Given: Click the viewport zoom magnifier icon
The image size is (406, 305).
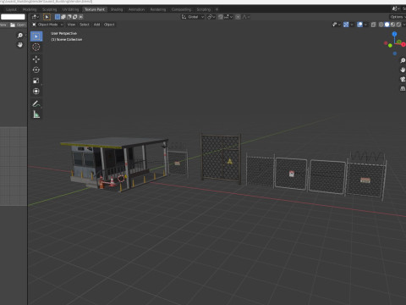Looking at the screenshot, I should tap(403, 60).
